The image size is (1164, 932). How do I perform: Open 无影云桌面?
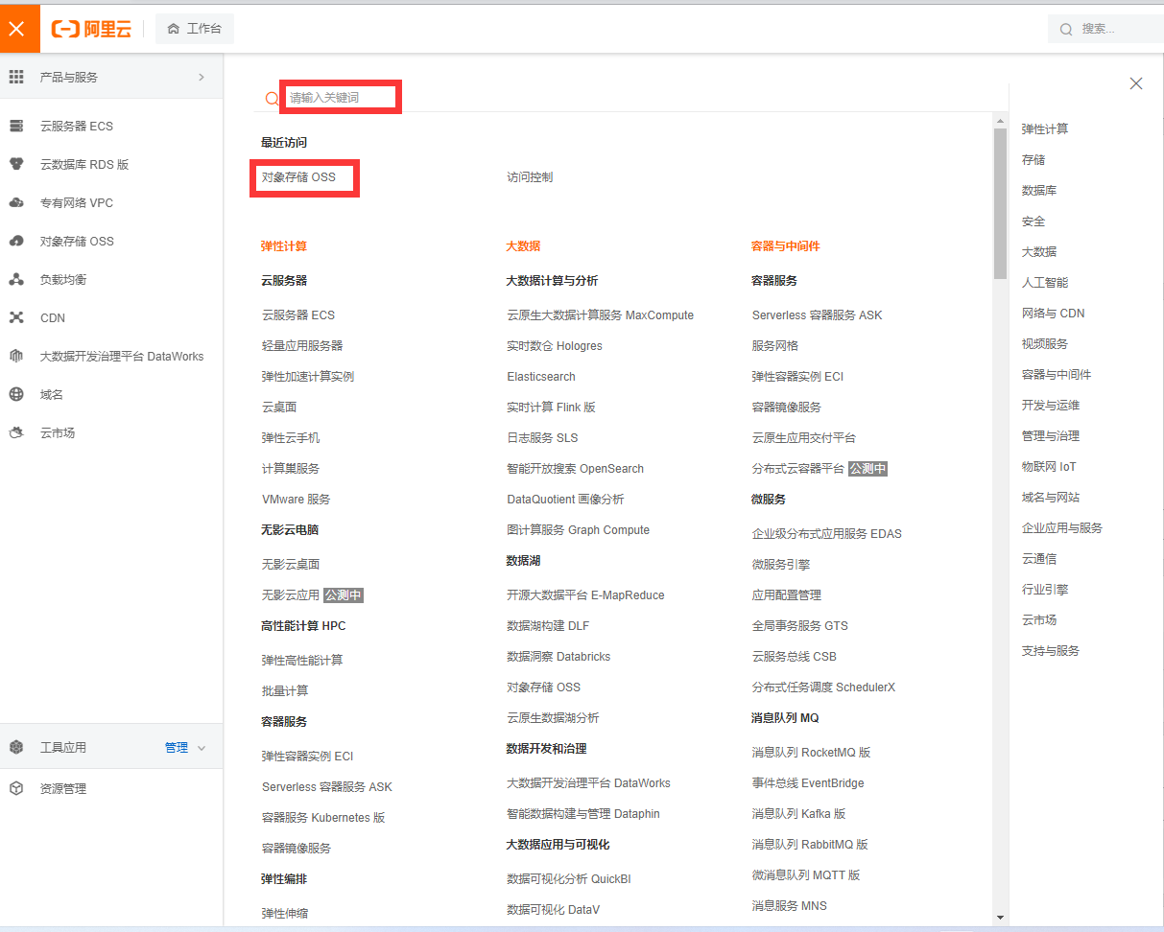tap(291, 564)
